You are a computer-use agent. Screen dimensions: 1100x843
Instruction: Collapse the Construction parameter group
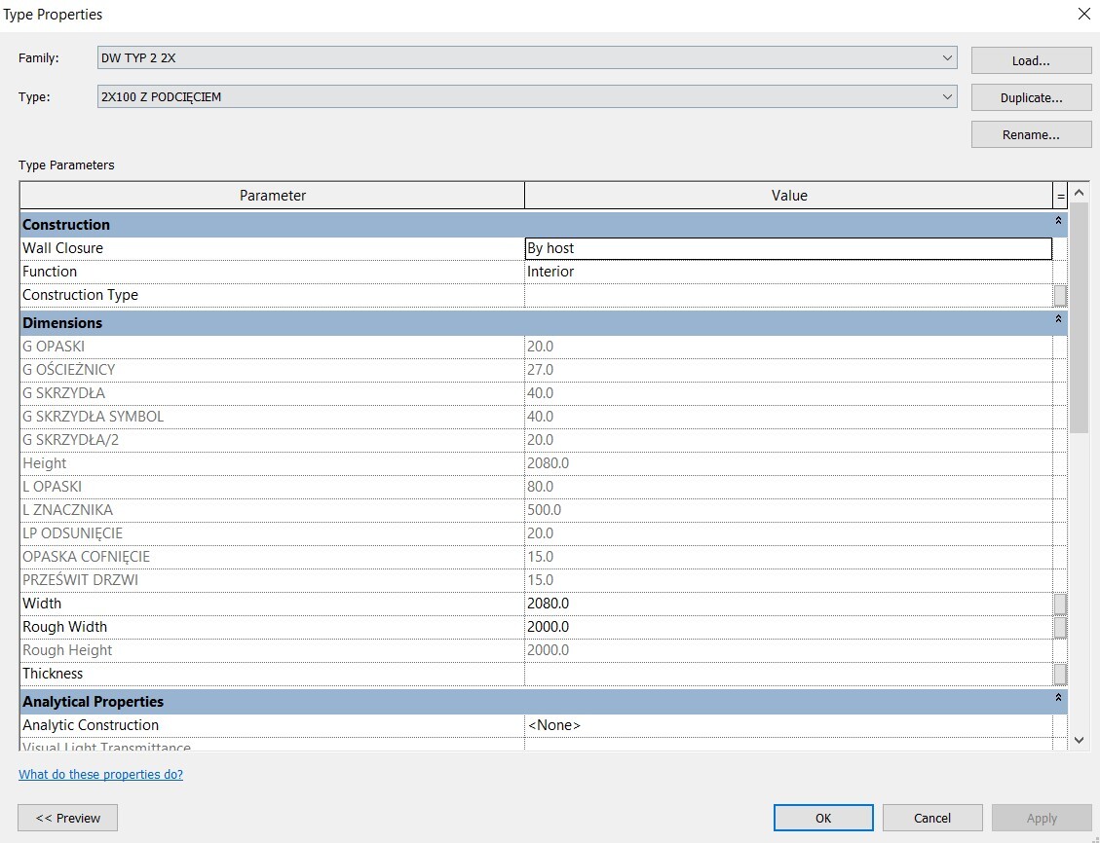pos(1058,222)
